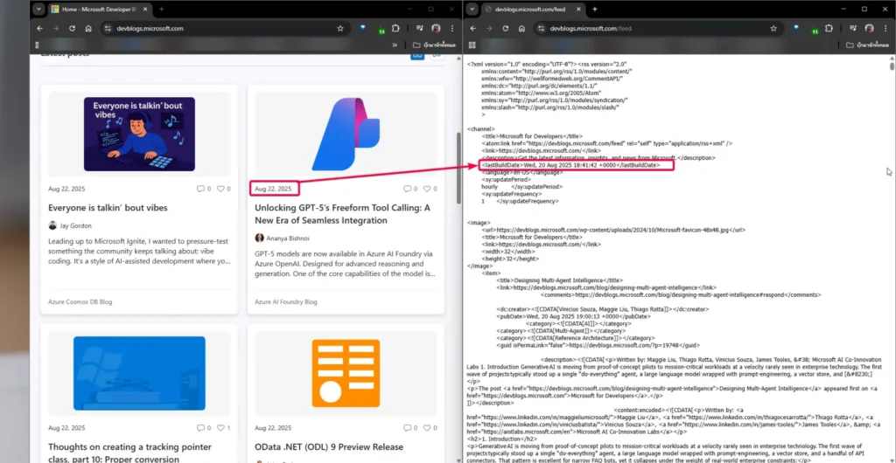Click the comment icon on the Everyone is talkin' bout vibes card

click(200, 189)
